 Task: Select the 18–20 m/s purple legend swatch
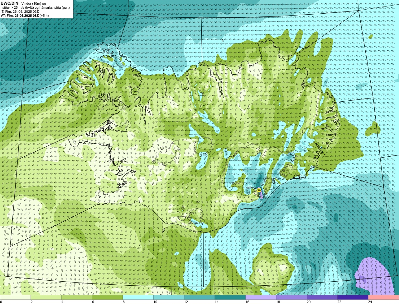[x=291, y=297]
